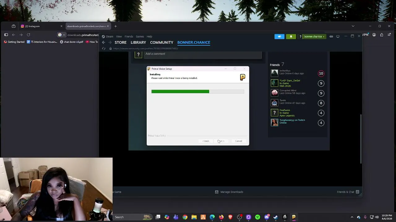Open the Friends menu in Steam
Viewport: 396px width, 222px height.
tap(129, 36)
